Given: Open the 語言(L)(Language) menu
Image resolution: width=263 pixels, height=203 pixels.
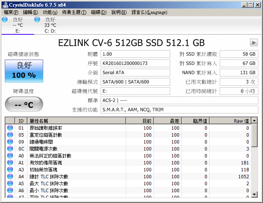Looking at the screenshot, I should pos(149,12).
